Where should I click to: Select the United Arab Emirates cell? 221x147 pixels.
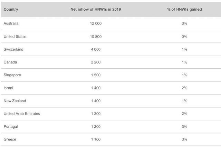22,114
